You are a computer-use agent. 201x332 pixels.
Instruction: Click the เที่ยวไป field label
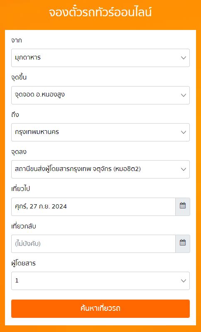(x=20, y=189)
